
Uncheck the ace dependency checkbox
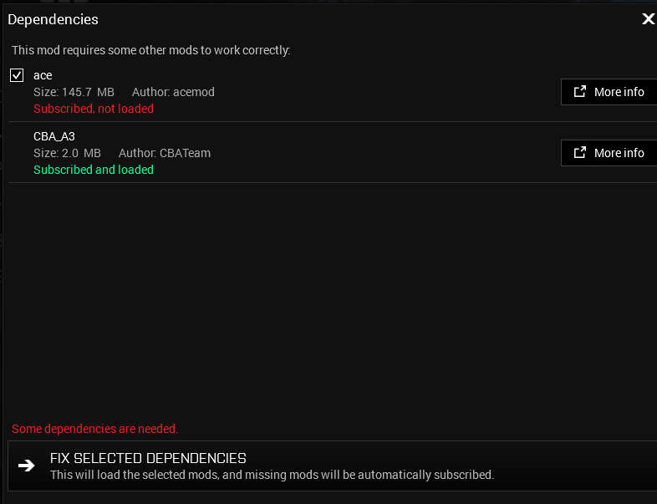[17, 76]
